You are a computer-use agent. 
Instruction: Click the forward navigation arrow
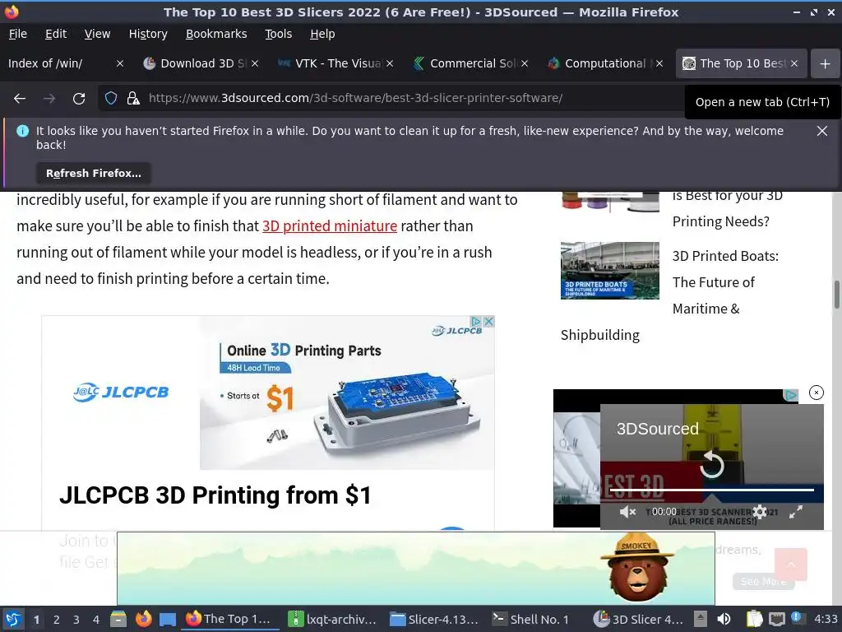(x=49, y=99)
